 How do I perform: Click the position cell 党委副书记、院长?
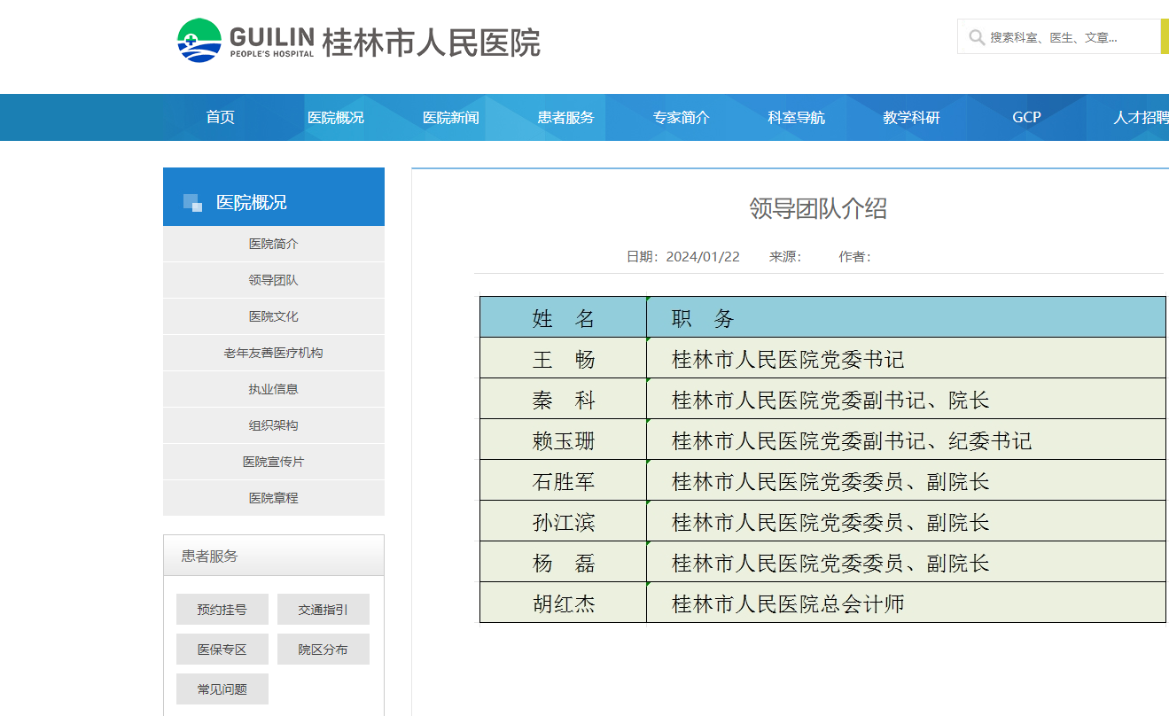(x=906, y=399)
